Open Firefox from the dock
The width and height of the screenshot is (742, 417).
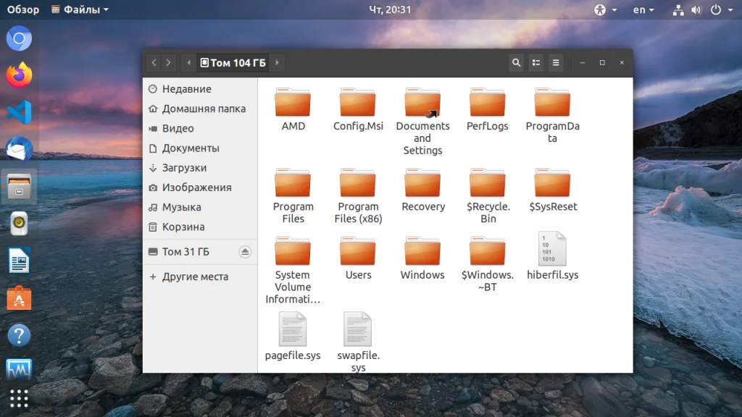coord(20,75)
